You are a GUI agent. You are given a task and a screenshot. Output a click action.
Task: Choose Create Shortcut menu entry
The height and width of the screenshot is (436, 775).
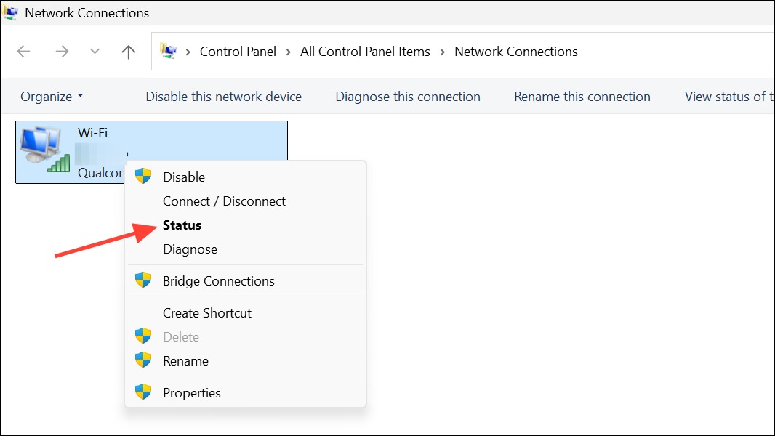[207, 313]
